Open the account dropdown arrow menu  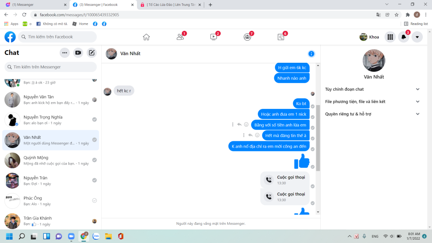point(417,37)
